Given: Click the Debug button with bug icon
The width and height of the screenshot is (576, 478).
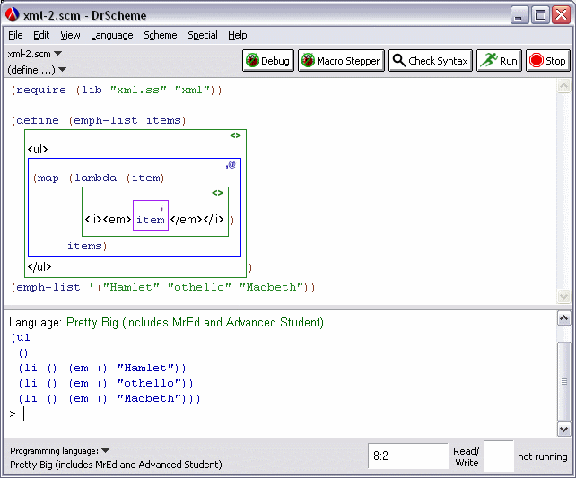Looking at the screenshot, I should (267, 61).
